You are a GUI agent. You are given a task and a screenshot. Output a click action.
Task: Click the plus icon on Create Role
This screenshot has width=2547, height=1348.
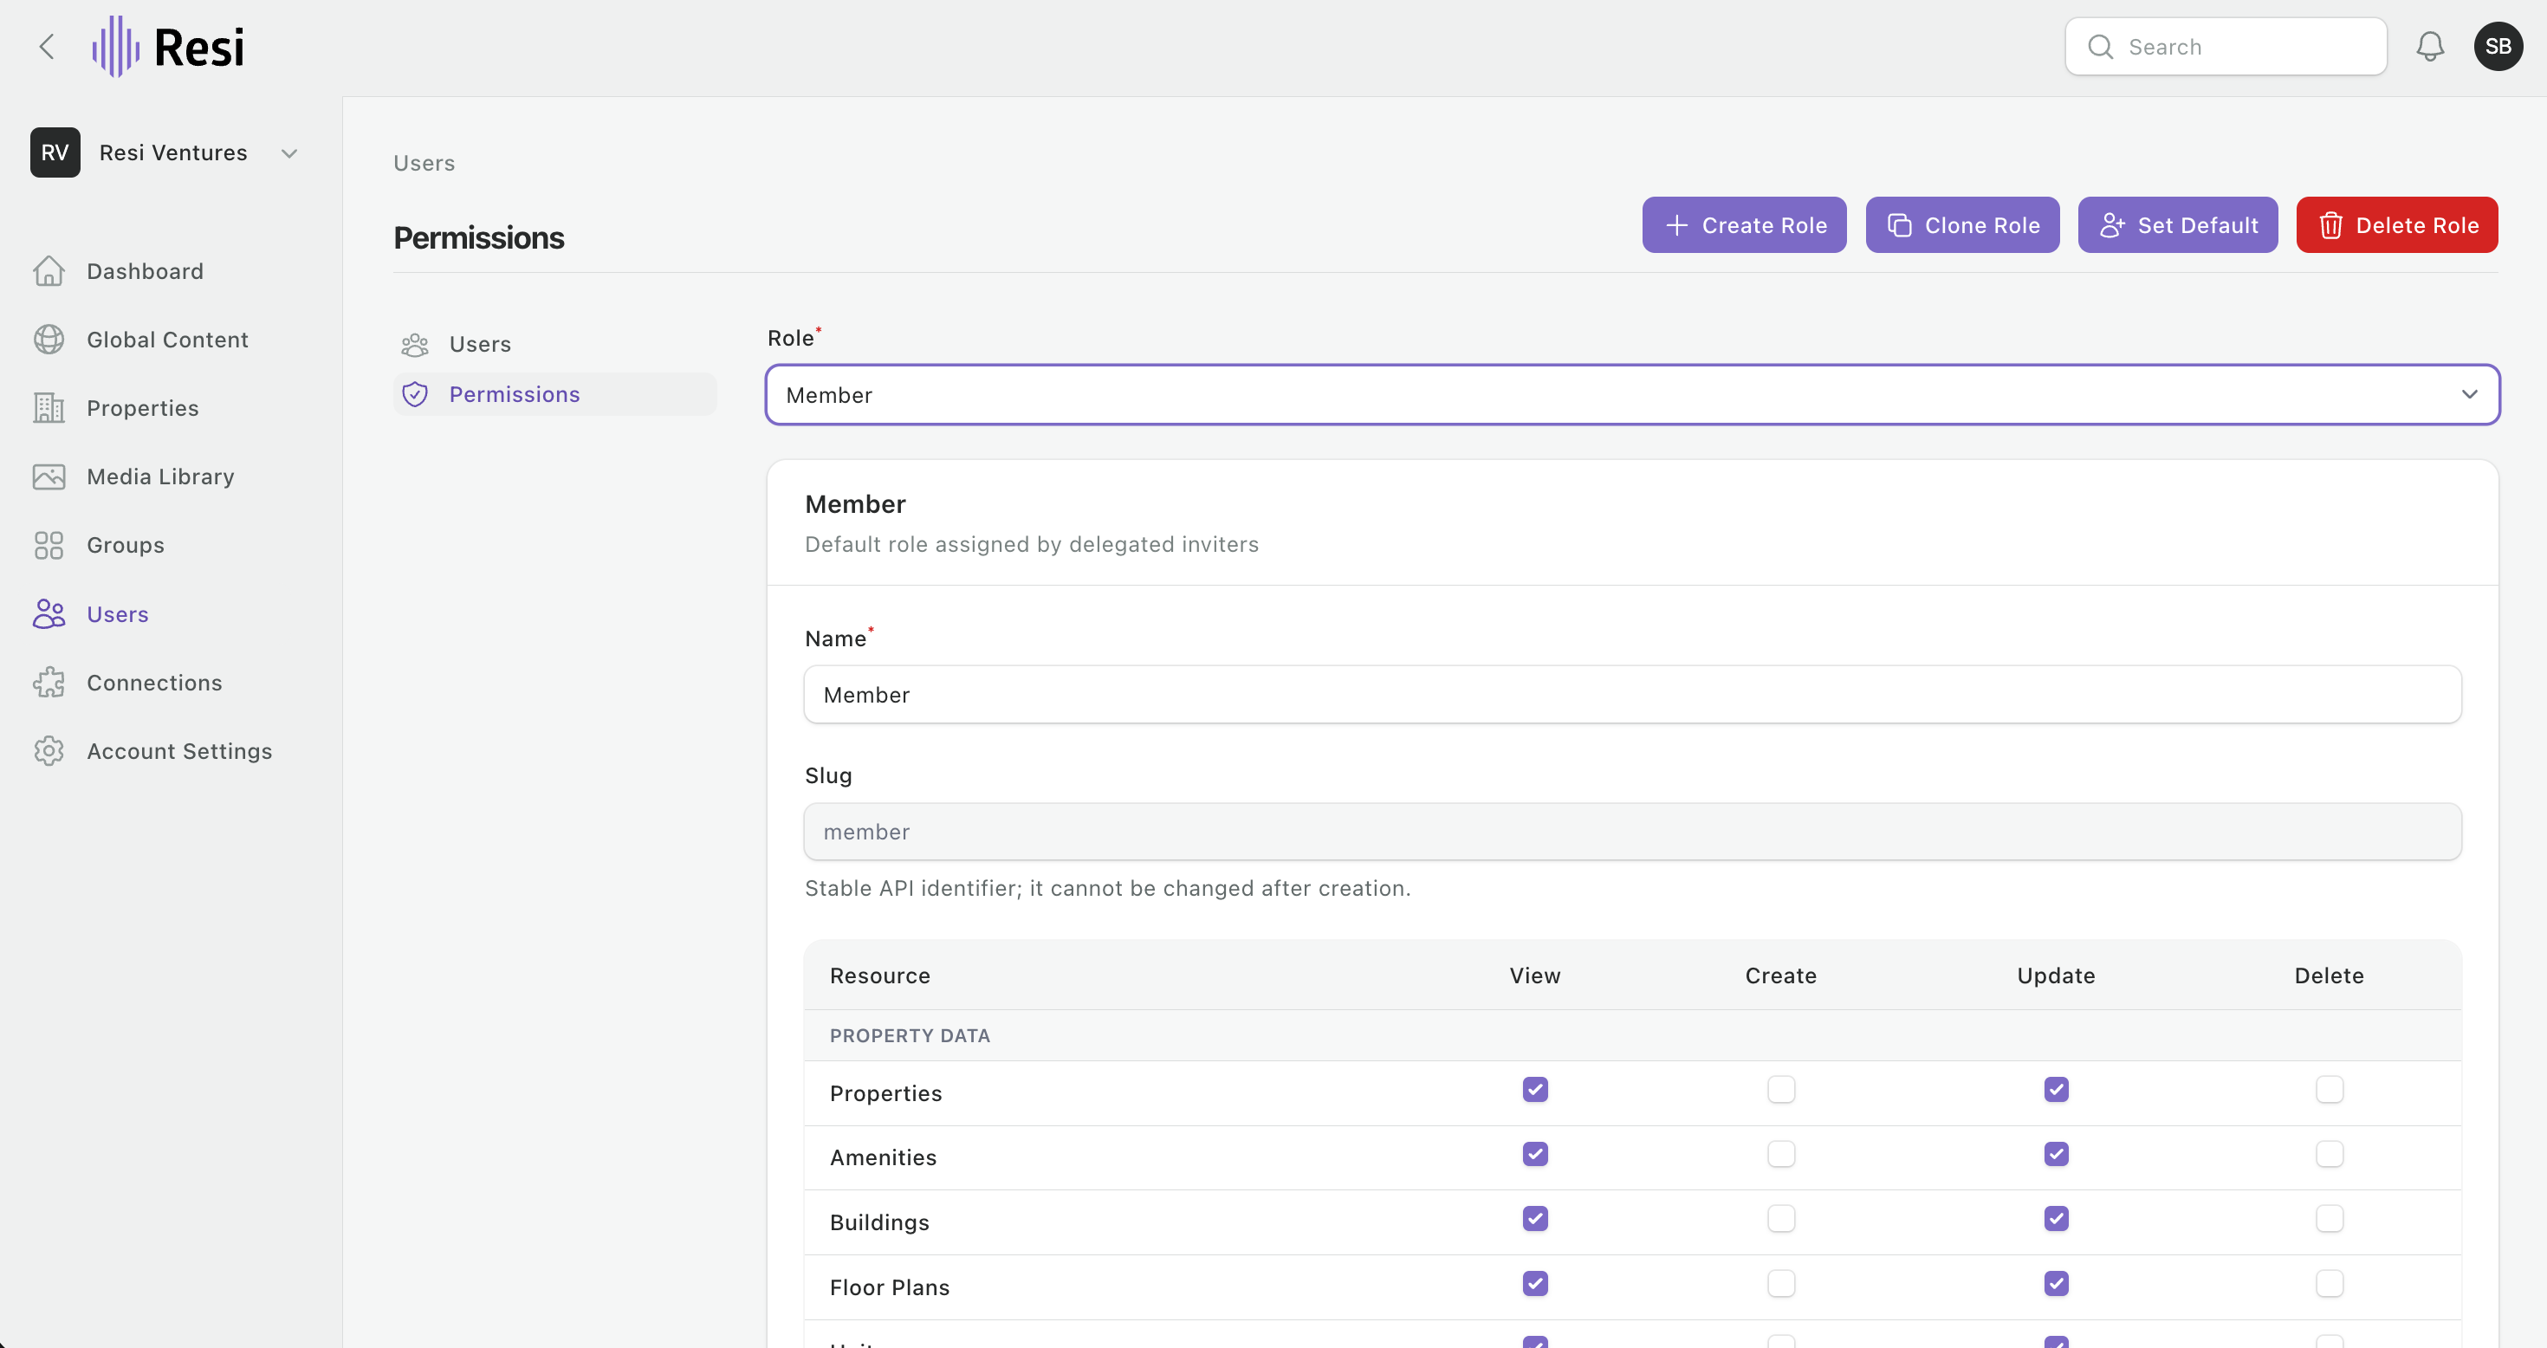pyautogui.click(x=1676, y=225)
